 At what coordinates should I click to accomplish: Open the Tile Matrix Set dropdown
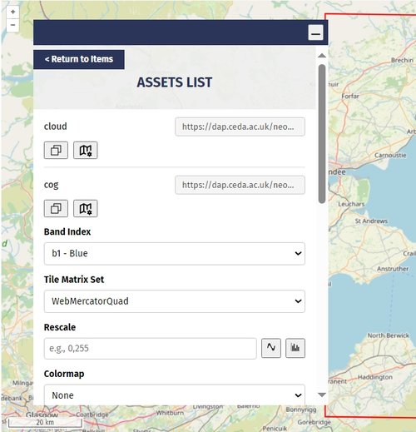tap(175, 301)
